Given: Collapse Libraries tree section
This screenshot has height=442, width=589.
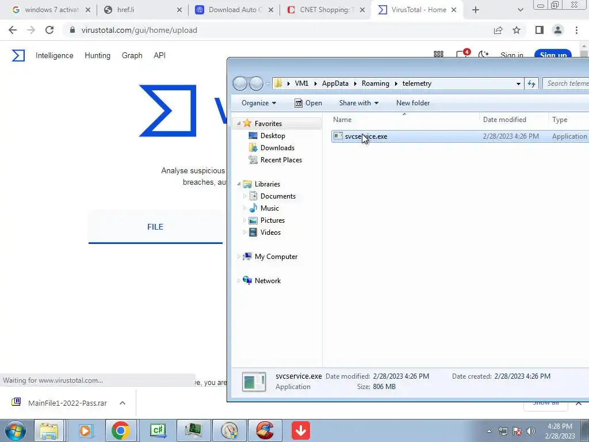Looking at the screenshot, I should click(x=239, y=184).
